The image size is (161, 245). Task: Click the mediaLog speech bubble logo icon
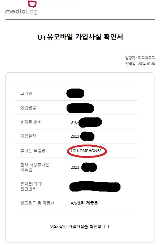pyautogui.click(x=32, y=4)
